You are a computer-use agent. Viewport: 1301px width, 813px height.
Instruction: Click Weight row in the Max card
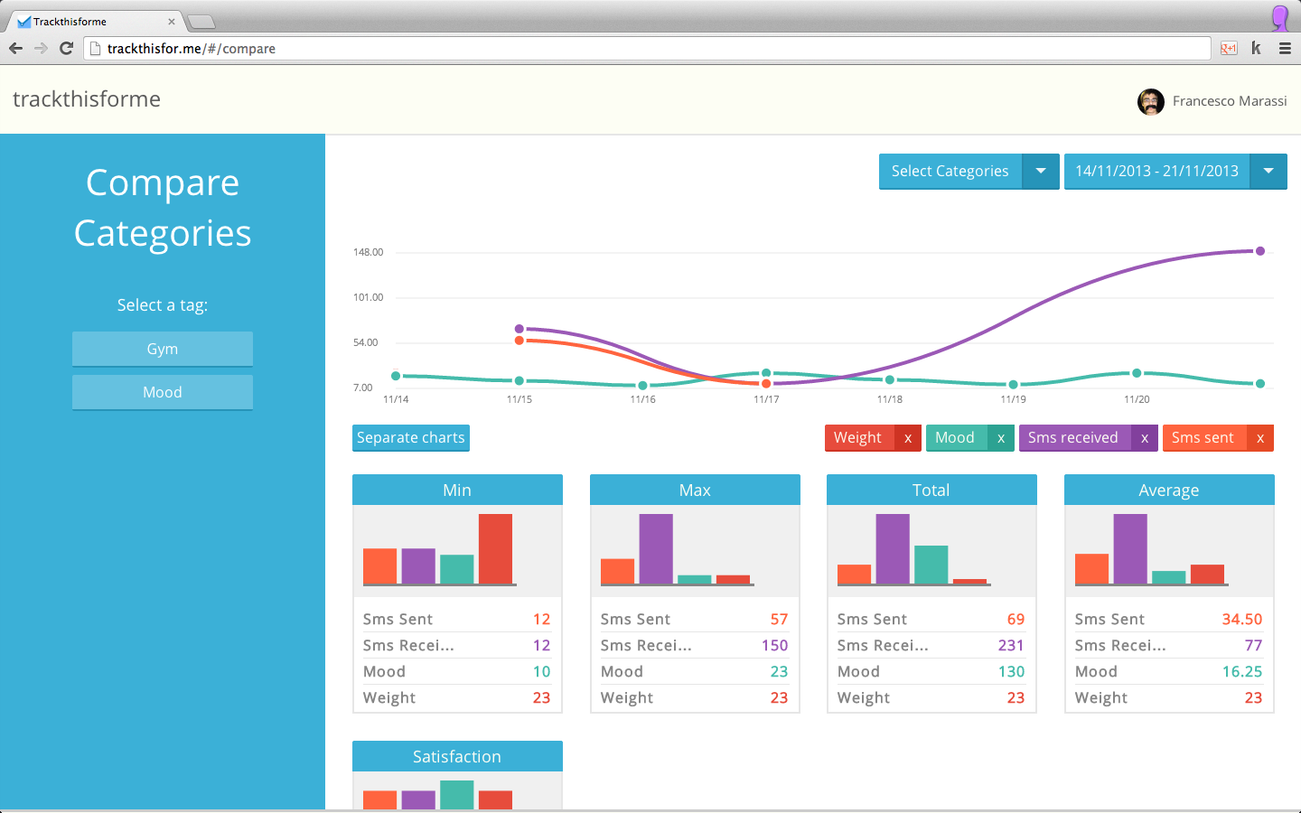695,697
